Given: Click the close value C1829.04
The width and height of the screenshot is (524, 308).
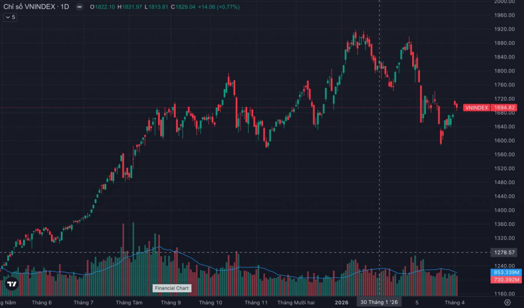Looking at the screenshot, I should coord(184,7).
